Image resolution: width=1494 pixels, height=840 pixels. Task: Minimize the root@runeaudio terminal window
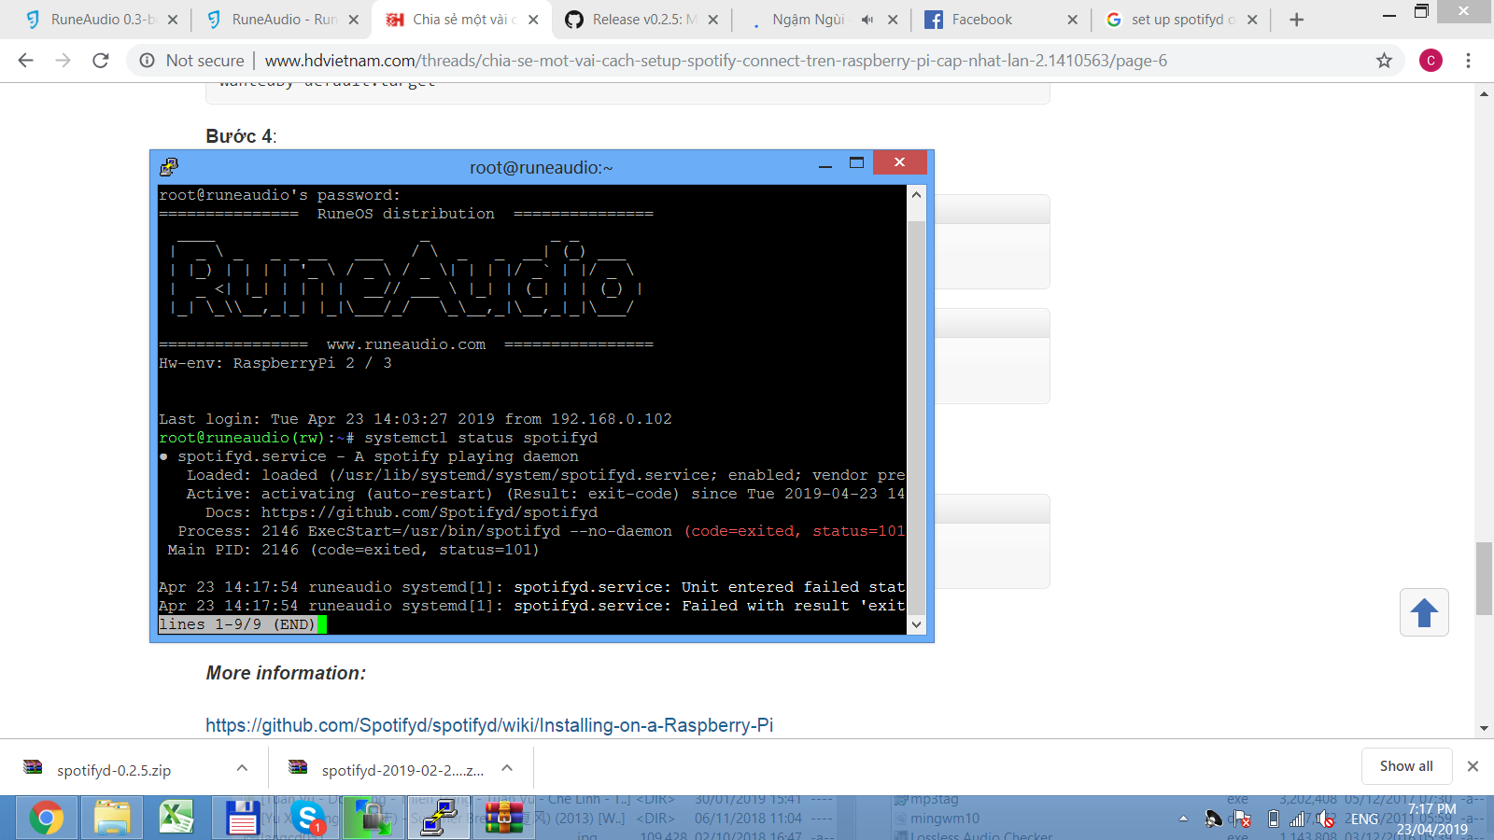click(825, 166)
